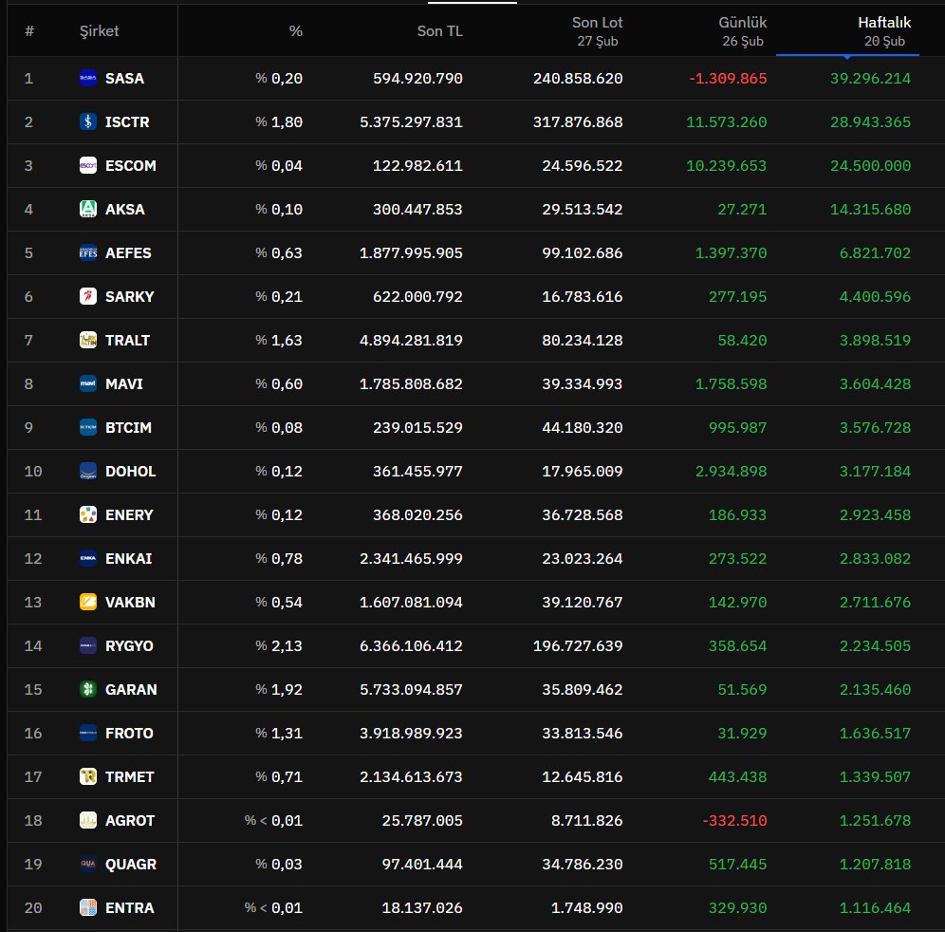The height and width of the screenshot is (932, 945).
Task: Click the BTCIM company logo icon
Action: click(x=88, y=427)
